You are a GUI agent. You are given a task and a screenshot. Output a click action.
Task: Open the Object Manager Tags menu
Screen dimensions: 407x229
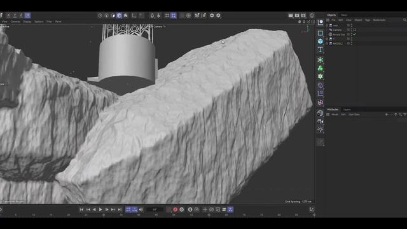368,20
